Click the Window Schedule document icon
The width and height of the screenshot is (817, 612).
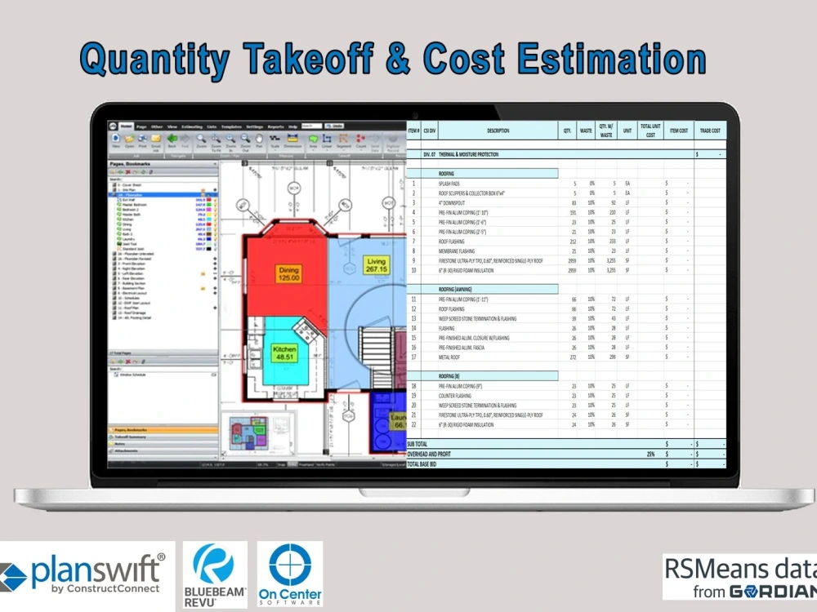(116, 375)
